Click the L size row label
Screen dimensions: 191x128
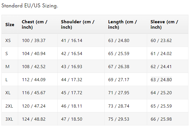[x=7, y=80]
